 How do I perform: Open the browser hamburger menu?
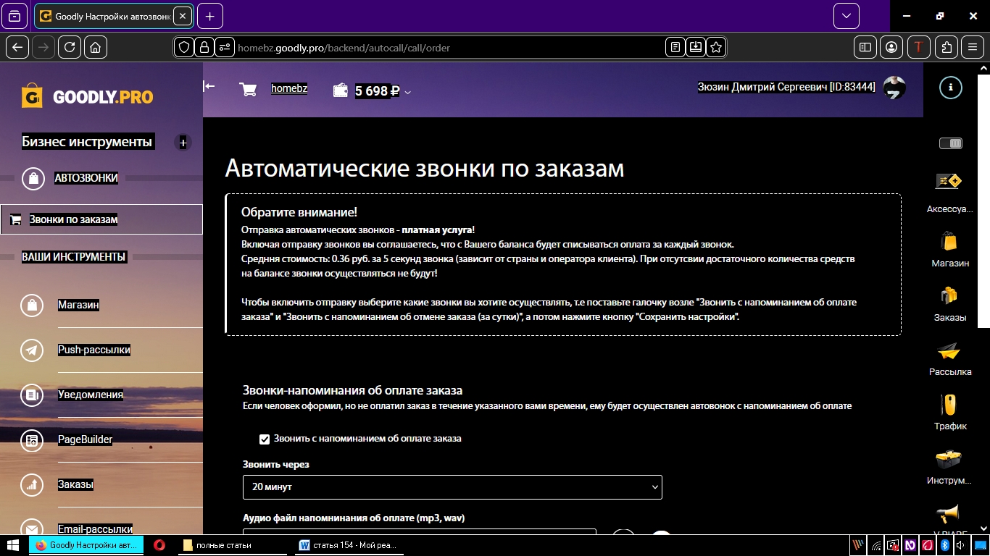[972, 46]
